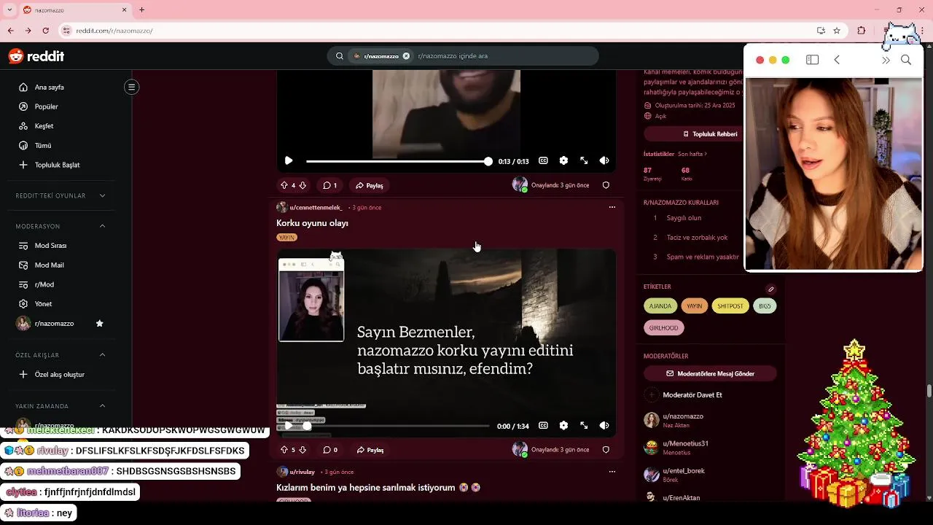The width and height of the screenshot is (933, 525).
Task: Filter by AJANDA flair
Action: [660, 306]
